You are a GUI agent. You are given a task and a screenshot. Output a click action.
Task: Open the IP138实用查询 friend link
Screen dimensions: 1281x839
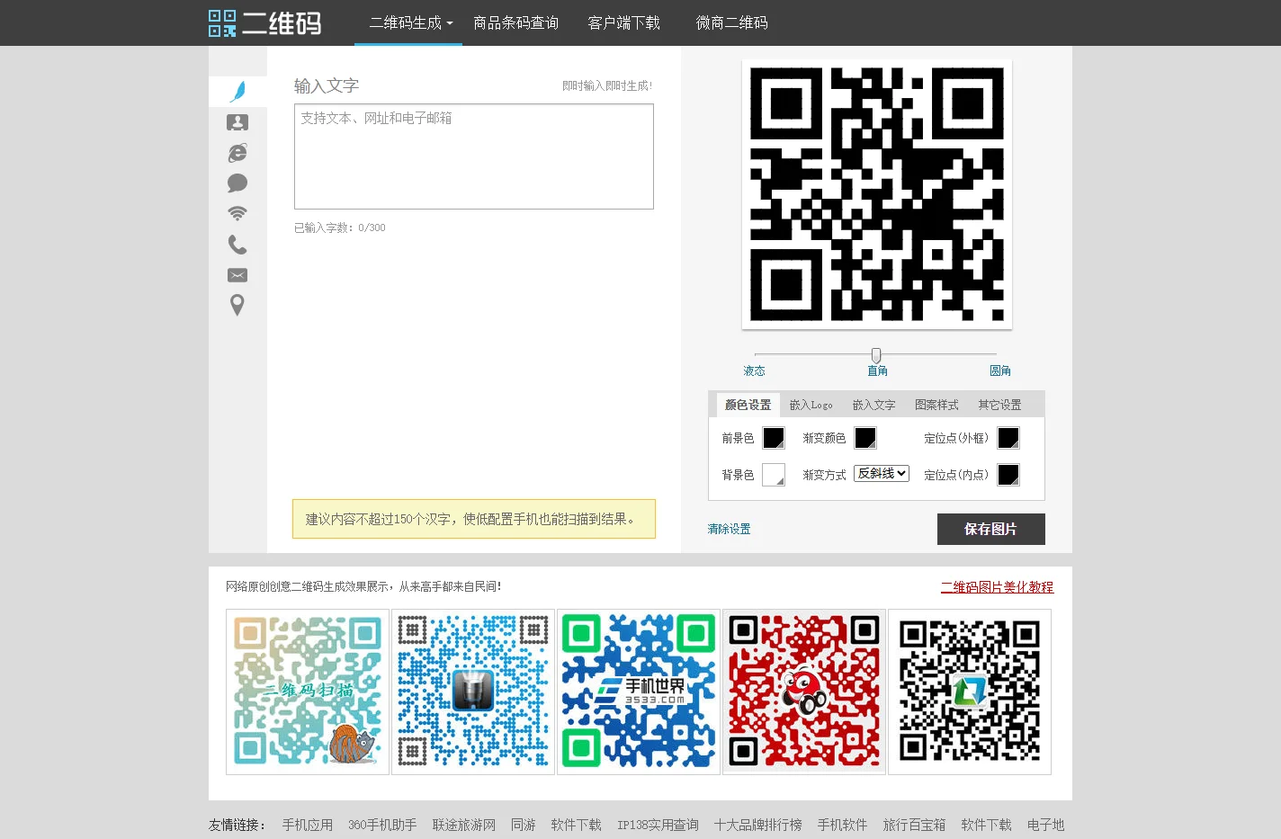click(658, 825)
